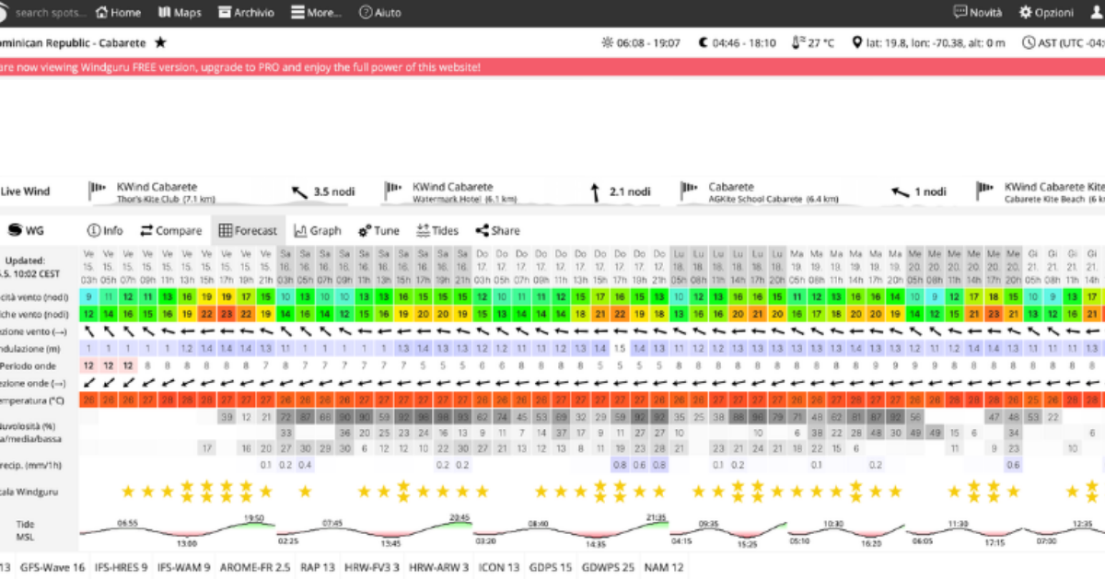
Task: Open the Share tab
Action: (498, 230)
